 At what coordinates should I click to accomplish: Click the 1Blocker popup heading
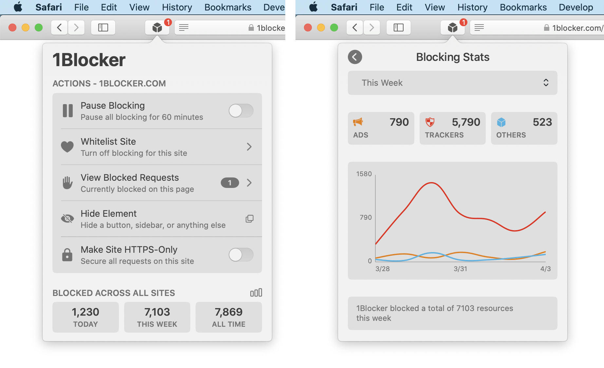(x=89, y=60)
